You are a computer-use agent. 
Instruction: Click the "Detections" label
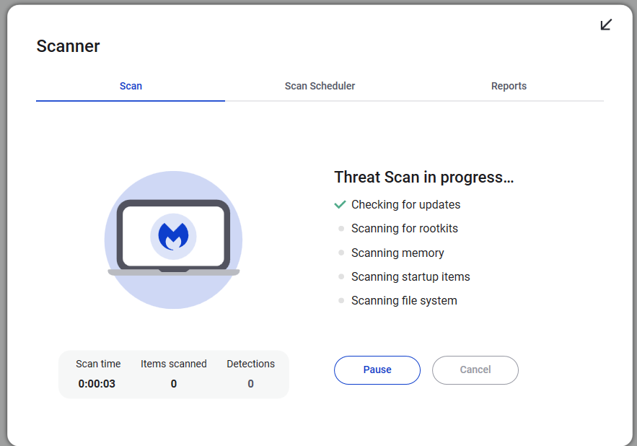[250, 364]
